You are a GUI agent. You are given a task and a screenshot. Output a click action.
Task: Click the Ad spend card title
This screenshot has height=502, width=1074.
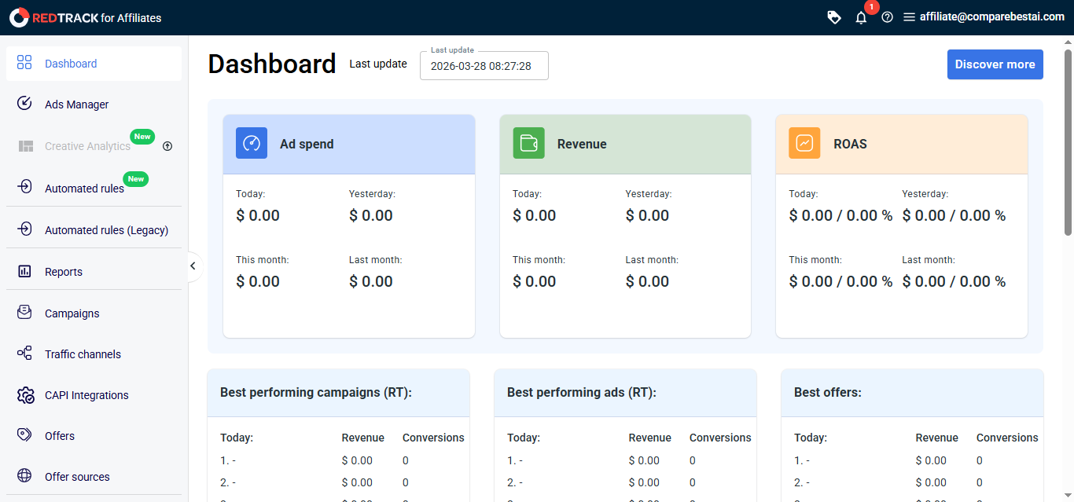tap(307, 144)
